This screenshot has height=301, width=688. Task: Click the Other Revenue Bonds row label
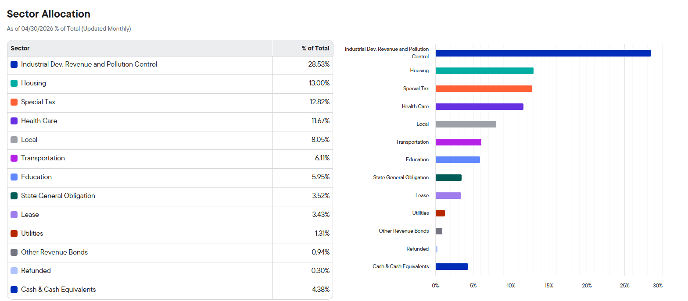[x=54, y=252]
